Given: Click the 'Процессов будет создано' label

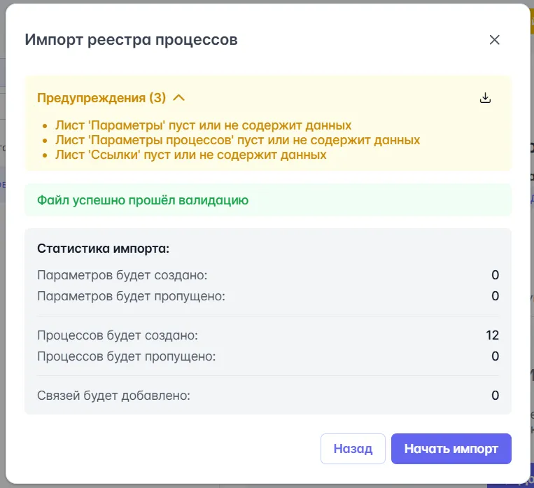Looking at the screenshot, I should [x=118, y=335].
